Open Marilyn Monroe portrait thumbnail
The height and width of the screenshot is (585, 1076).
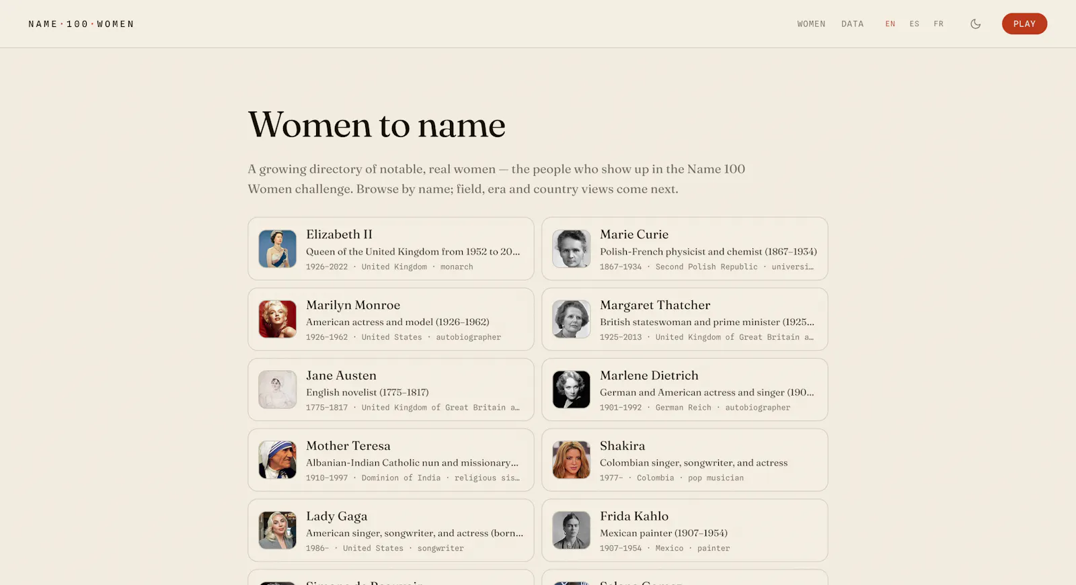point(277,319)
